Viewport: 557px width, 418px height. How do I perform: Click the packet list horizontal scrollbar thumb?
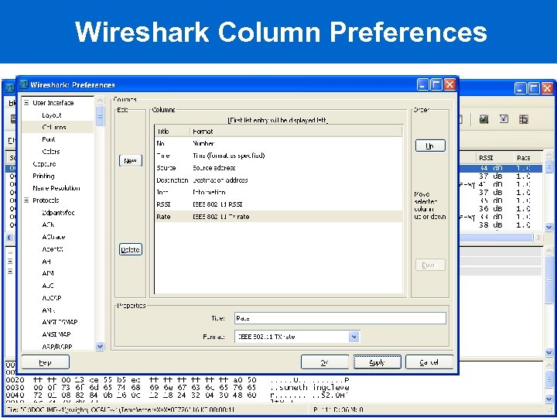tap(496, 238)
